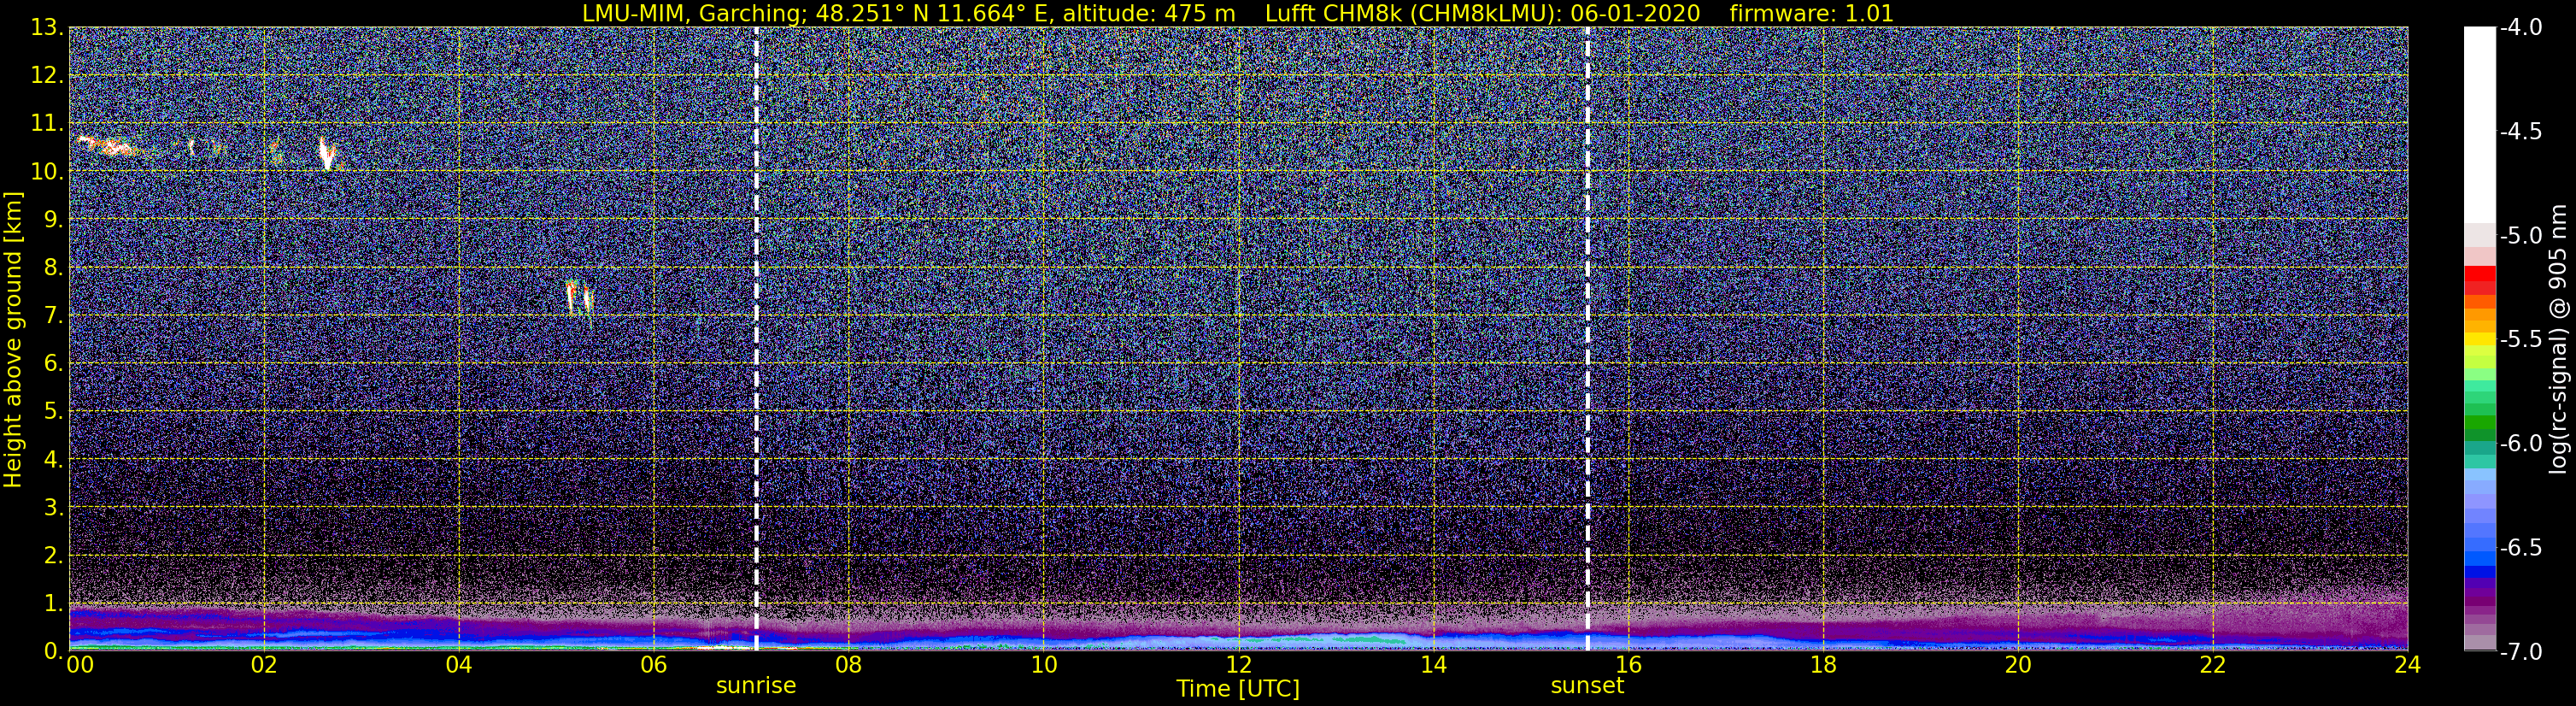Click the 08 tick label on time axis
2576x706 pixels.
[x=848, y=666]
